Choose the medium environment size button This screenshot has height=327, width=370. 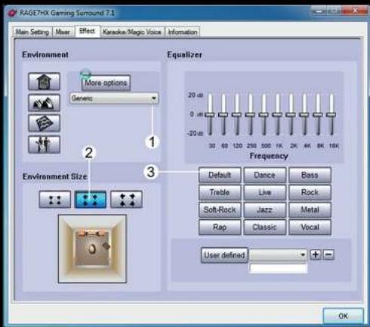pyautogui.click(x=91, y=200)
